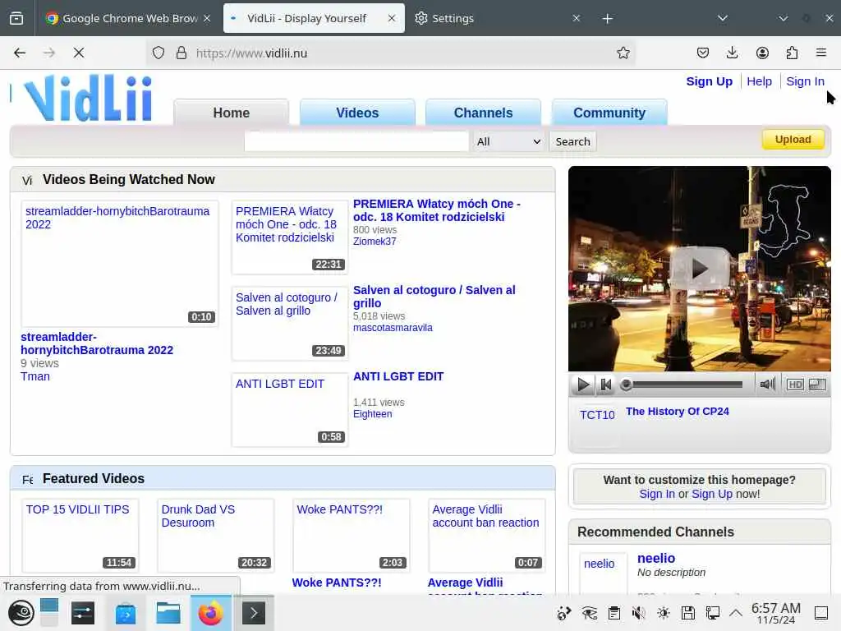Click Sign In in the customize homepage box
841x631 pixels.
coord(657,494)
